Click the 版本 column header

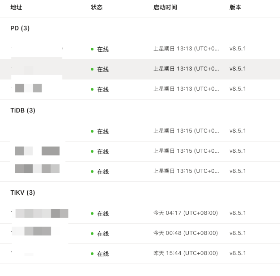point(235,8)
